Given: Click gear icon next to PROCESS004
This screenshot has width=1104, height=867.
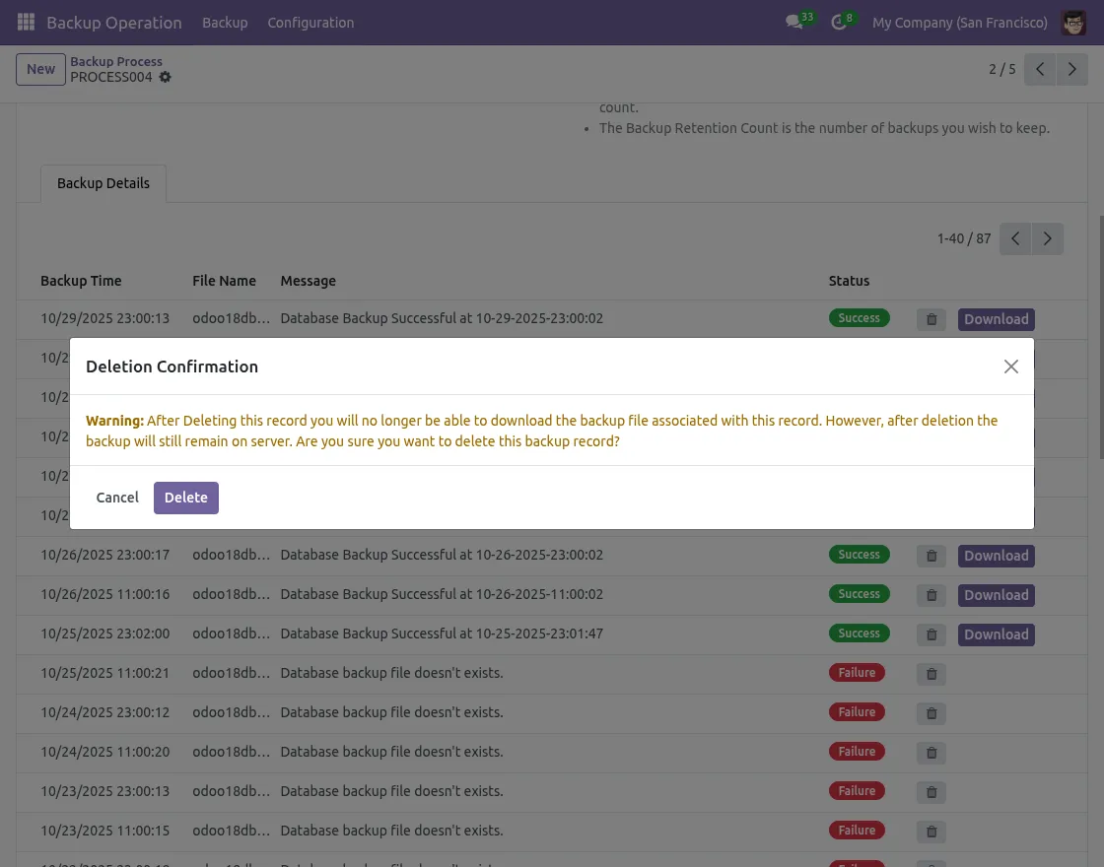Looking at the screenshot, I should (x=166, y=77).
